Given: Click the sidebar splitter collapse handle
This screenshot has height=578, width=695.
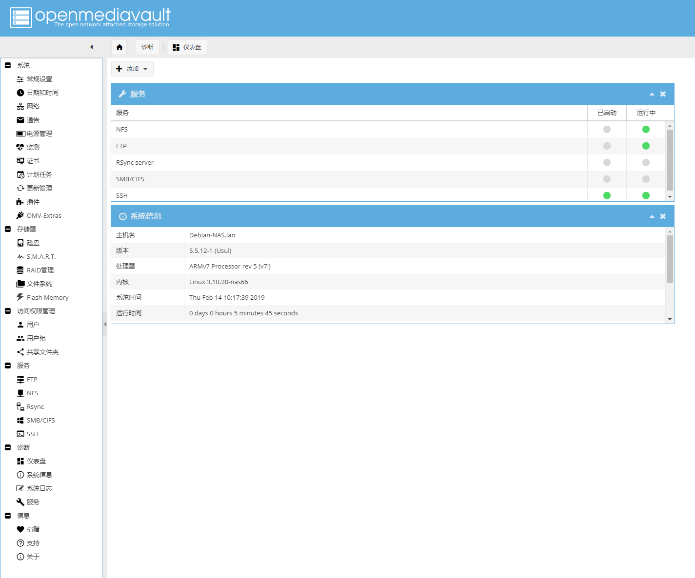Looking at the screenshot, I should 105,324.
